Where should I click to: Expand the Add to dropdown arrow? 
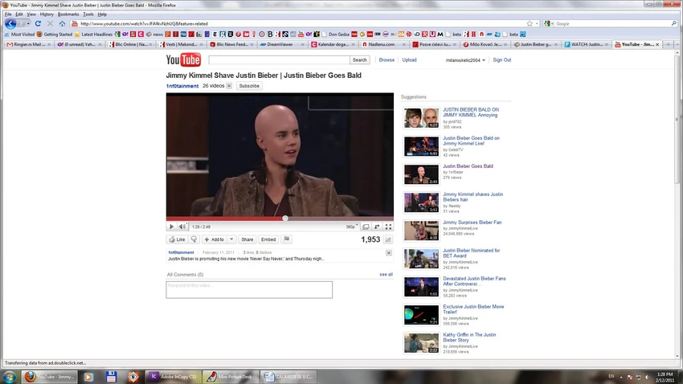click(231, 239)
